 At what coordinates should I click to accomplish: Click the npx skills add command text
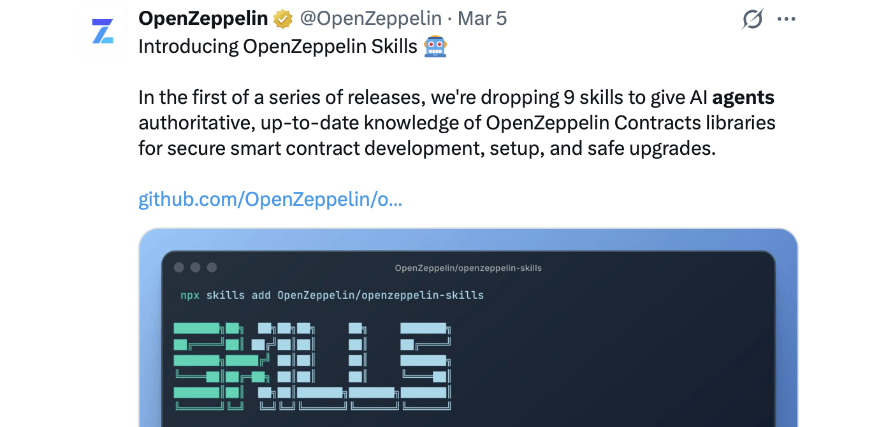pos(332,296)
